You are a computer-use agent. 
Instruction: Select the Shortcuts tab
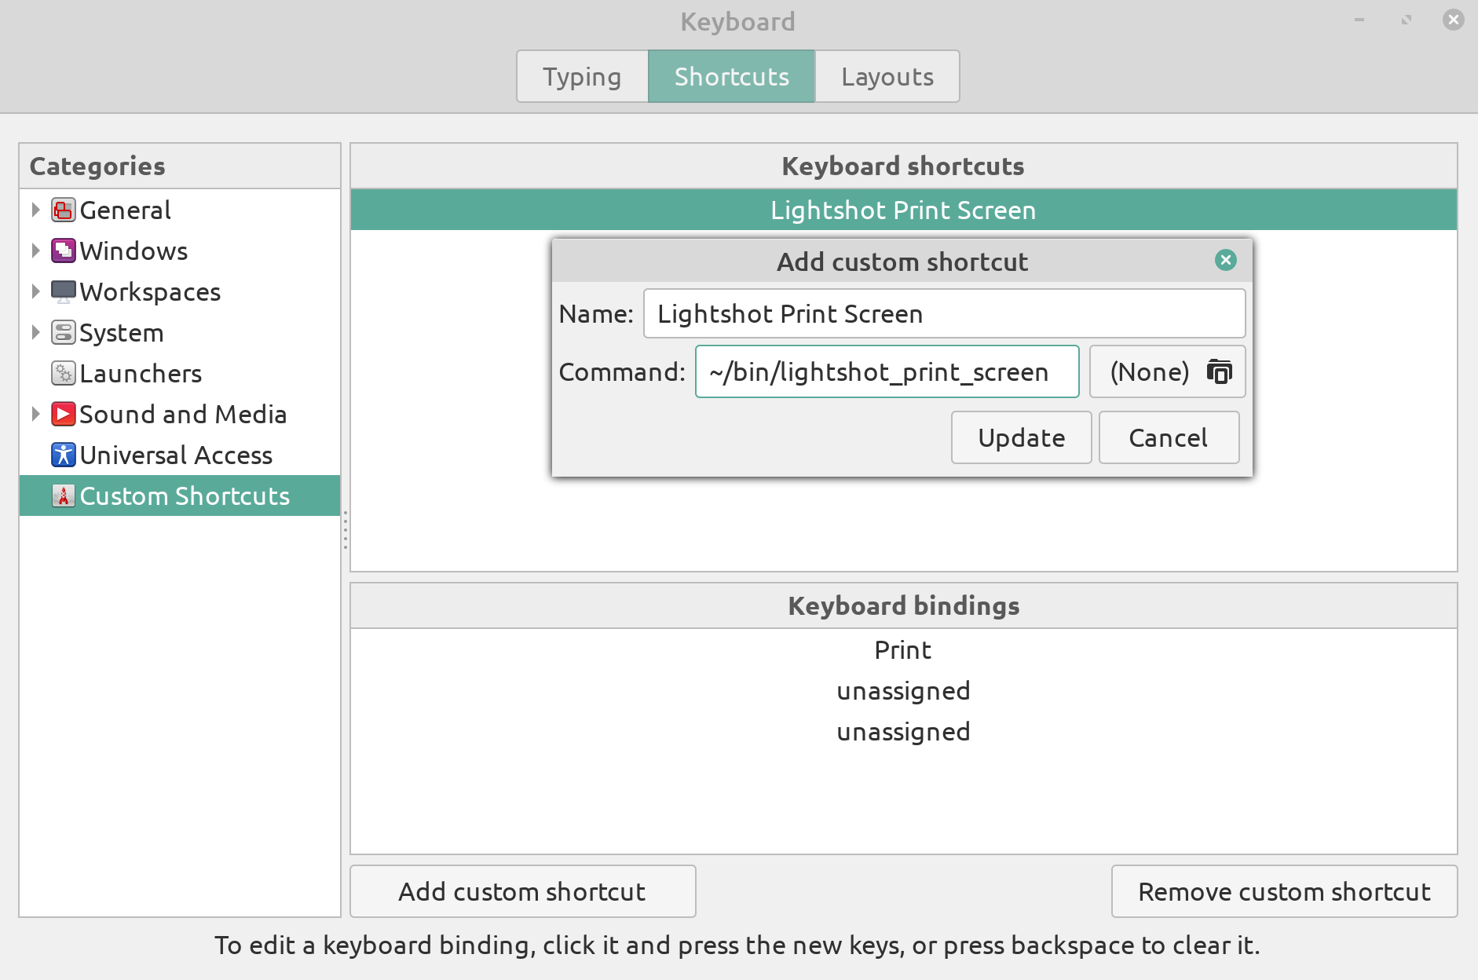[x=732, y=76]
